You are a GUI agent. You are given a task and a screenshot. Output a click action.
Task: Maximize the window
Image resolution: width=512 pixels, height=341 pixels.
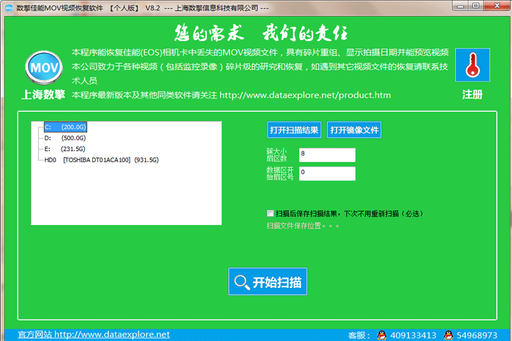point(476,6)
